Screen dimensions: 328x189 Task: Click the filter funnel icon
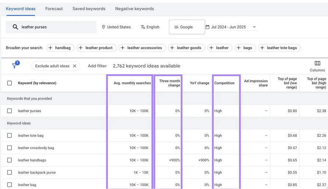tap(15, 66)
